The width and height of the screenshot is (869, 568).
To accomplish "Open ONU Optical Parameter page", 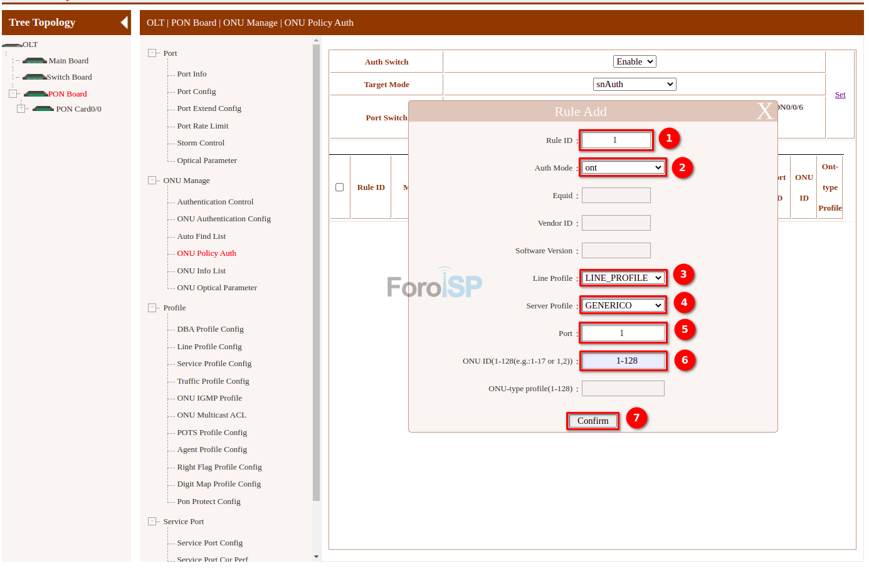I will click(217, 288).
